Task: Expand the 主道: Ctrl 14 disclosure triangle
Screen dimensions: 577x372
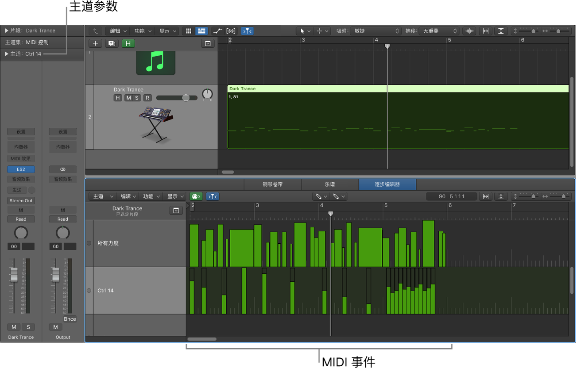Action: pos(7,54)
